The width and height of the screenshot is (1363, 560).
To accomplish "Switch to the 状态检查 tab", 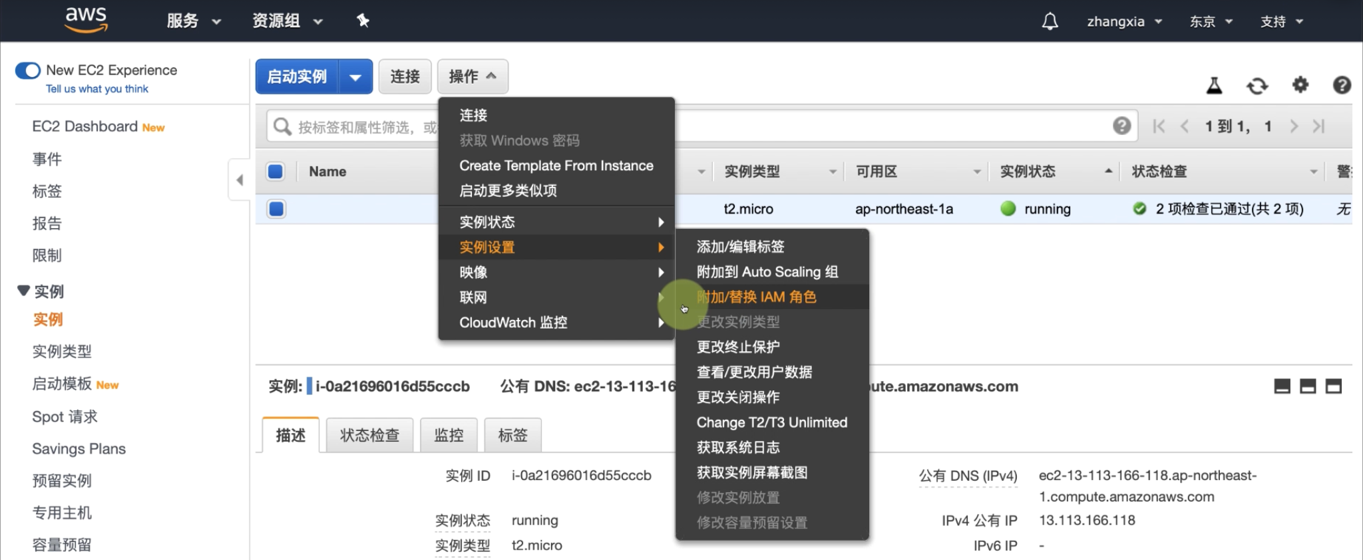I will tap(369, 436).
